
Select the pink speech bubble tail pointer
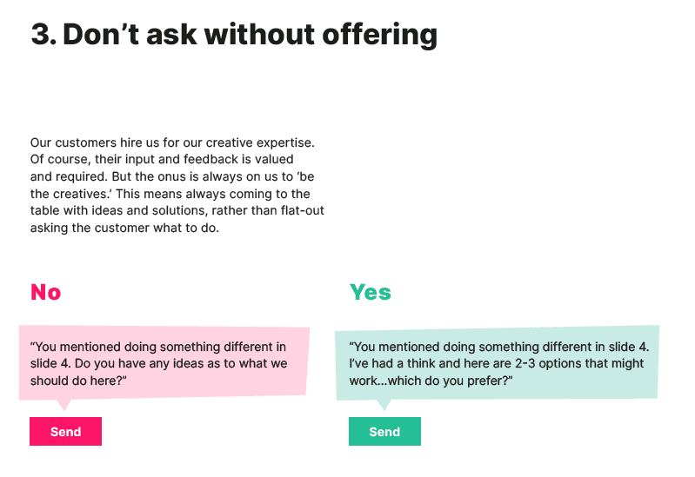pos(64,405)
